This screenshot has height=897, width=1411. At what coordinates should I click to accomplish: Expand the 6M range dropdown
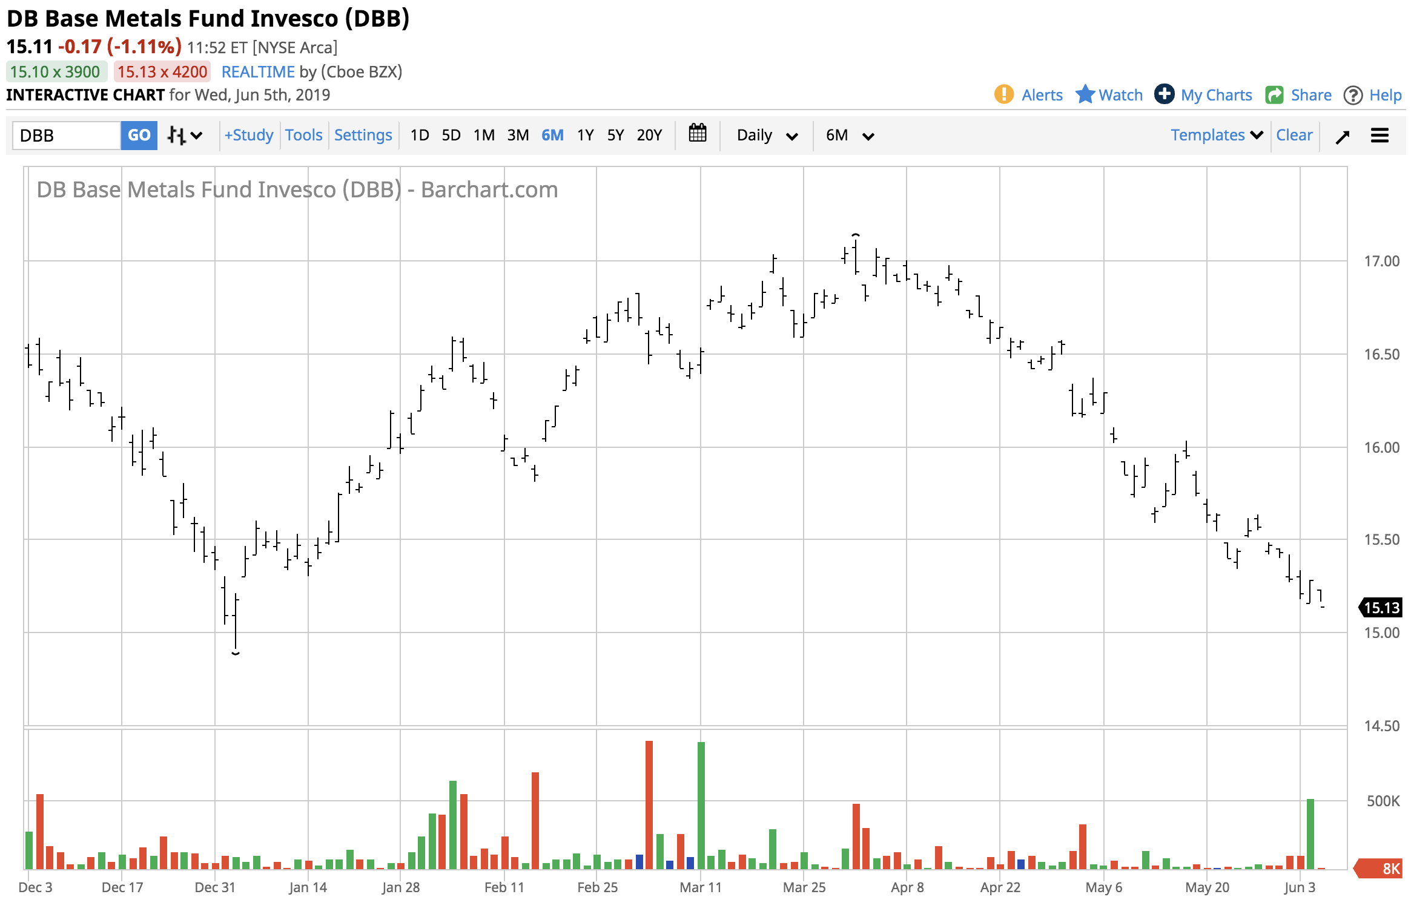pos(848,136)
